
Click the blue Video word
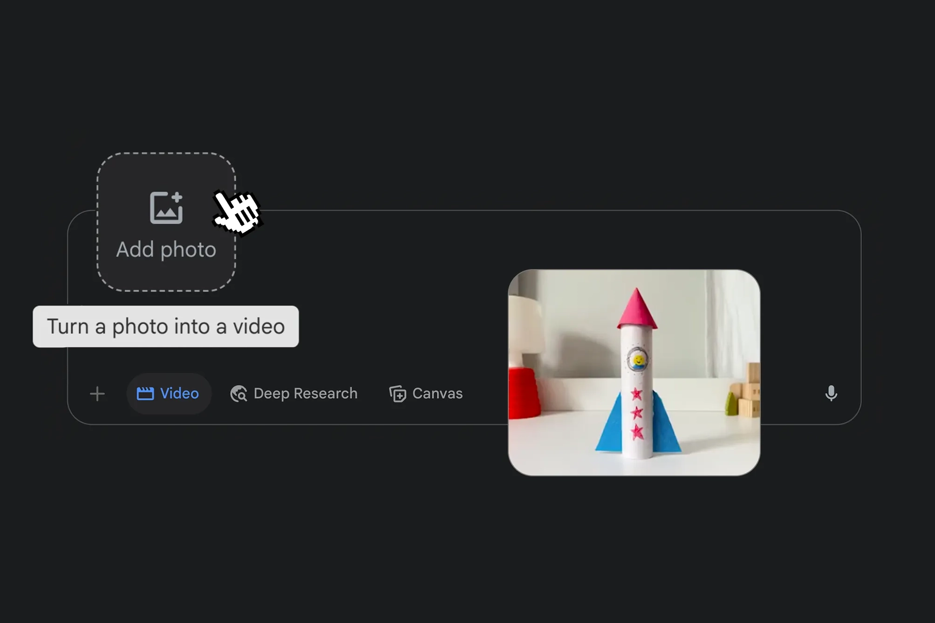[x=179, y=394]
